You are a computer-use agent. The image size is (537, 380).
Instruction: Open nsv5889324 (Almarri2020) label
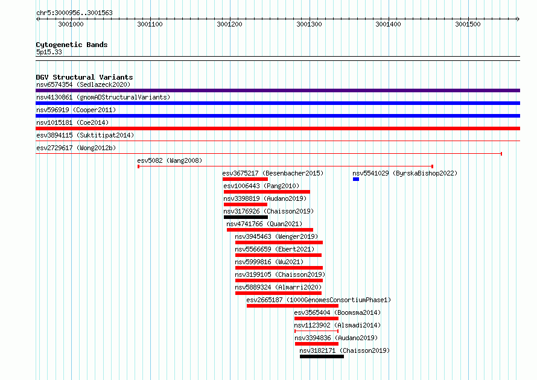(x=278, y=287)
